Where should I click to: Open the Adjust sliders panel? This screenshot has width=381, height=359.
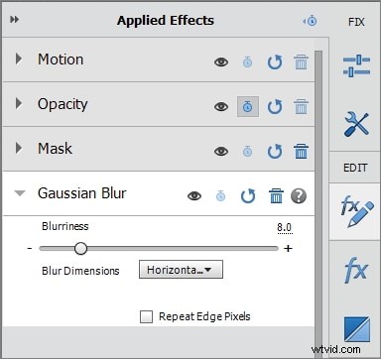click(x=356, y=65)
